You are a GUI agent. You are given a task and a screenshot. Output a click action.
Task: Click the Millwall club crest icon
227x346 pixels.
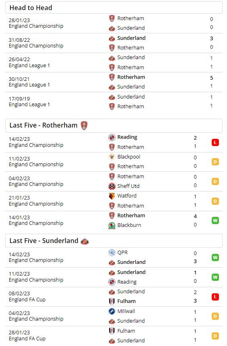pyautogui.click(x=112, y=311)
